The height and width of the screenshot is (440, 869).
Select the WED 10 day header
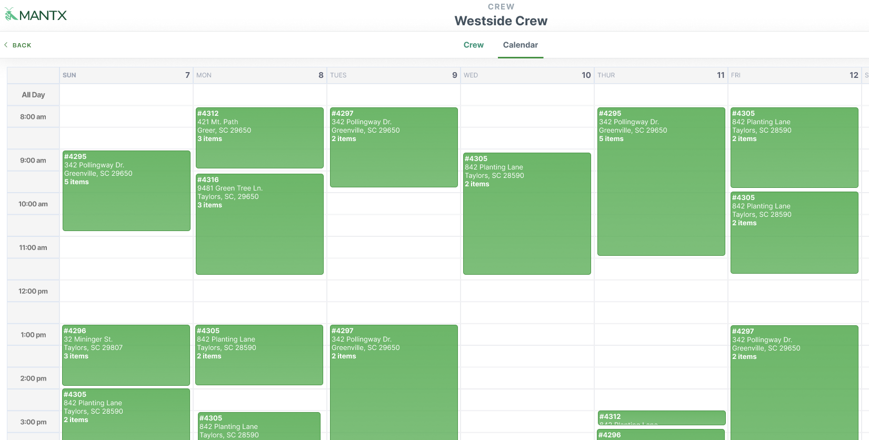tap(527, 75)
